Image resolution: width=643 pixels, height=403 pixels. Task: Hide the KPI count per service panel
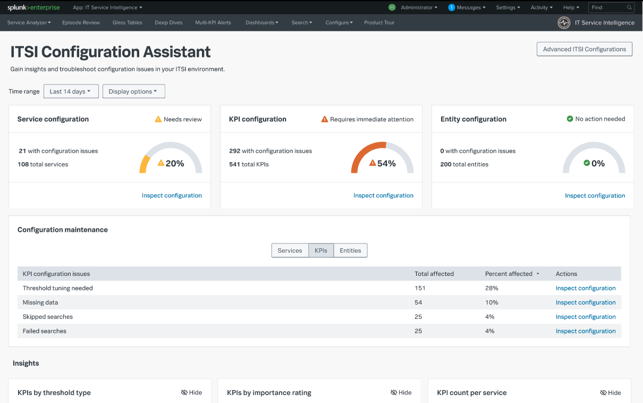[x=610, y=392]
